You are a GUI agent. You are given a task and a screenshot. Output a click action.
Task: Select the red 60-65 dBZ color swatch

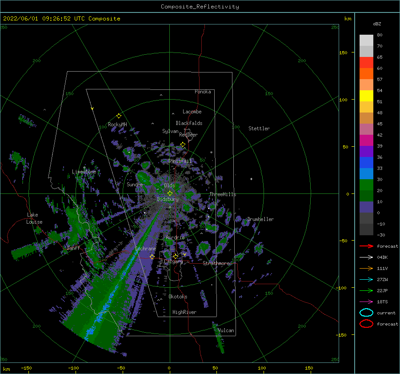366,63
